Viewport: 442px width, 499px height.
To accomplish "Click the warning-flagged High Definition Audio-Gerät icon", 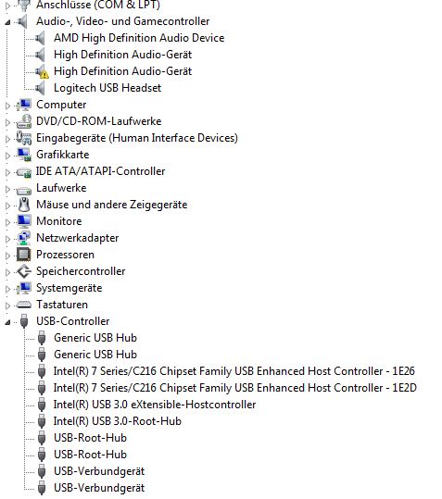I will (42, 71).
